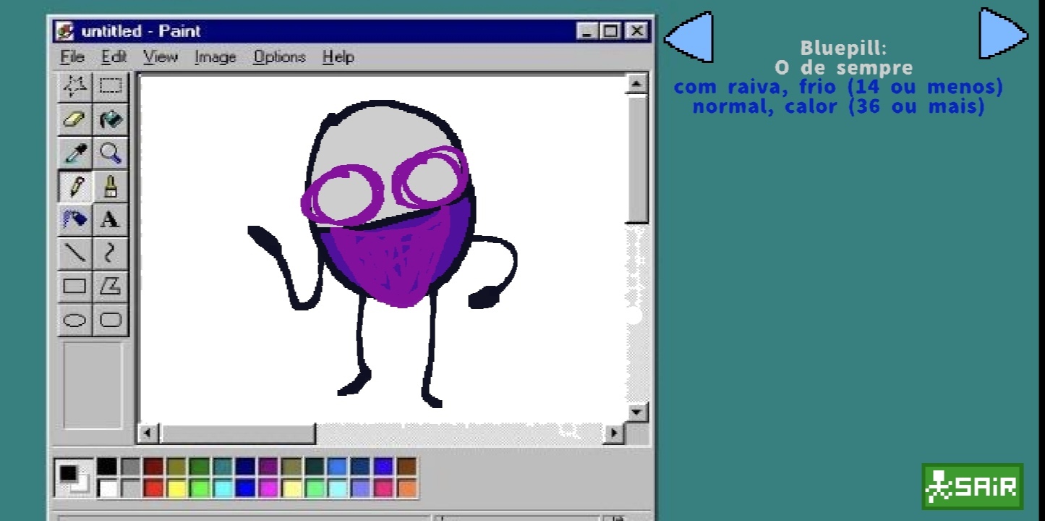
Task: Click the vertical scrollbar thumb
Action: tap(636, 158)
